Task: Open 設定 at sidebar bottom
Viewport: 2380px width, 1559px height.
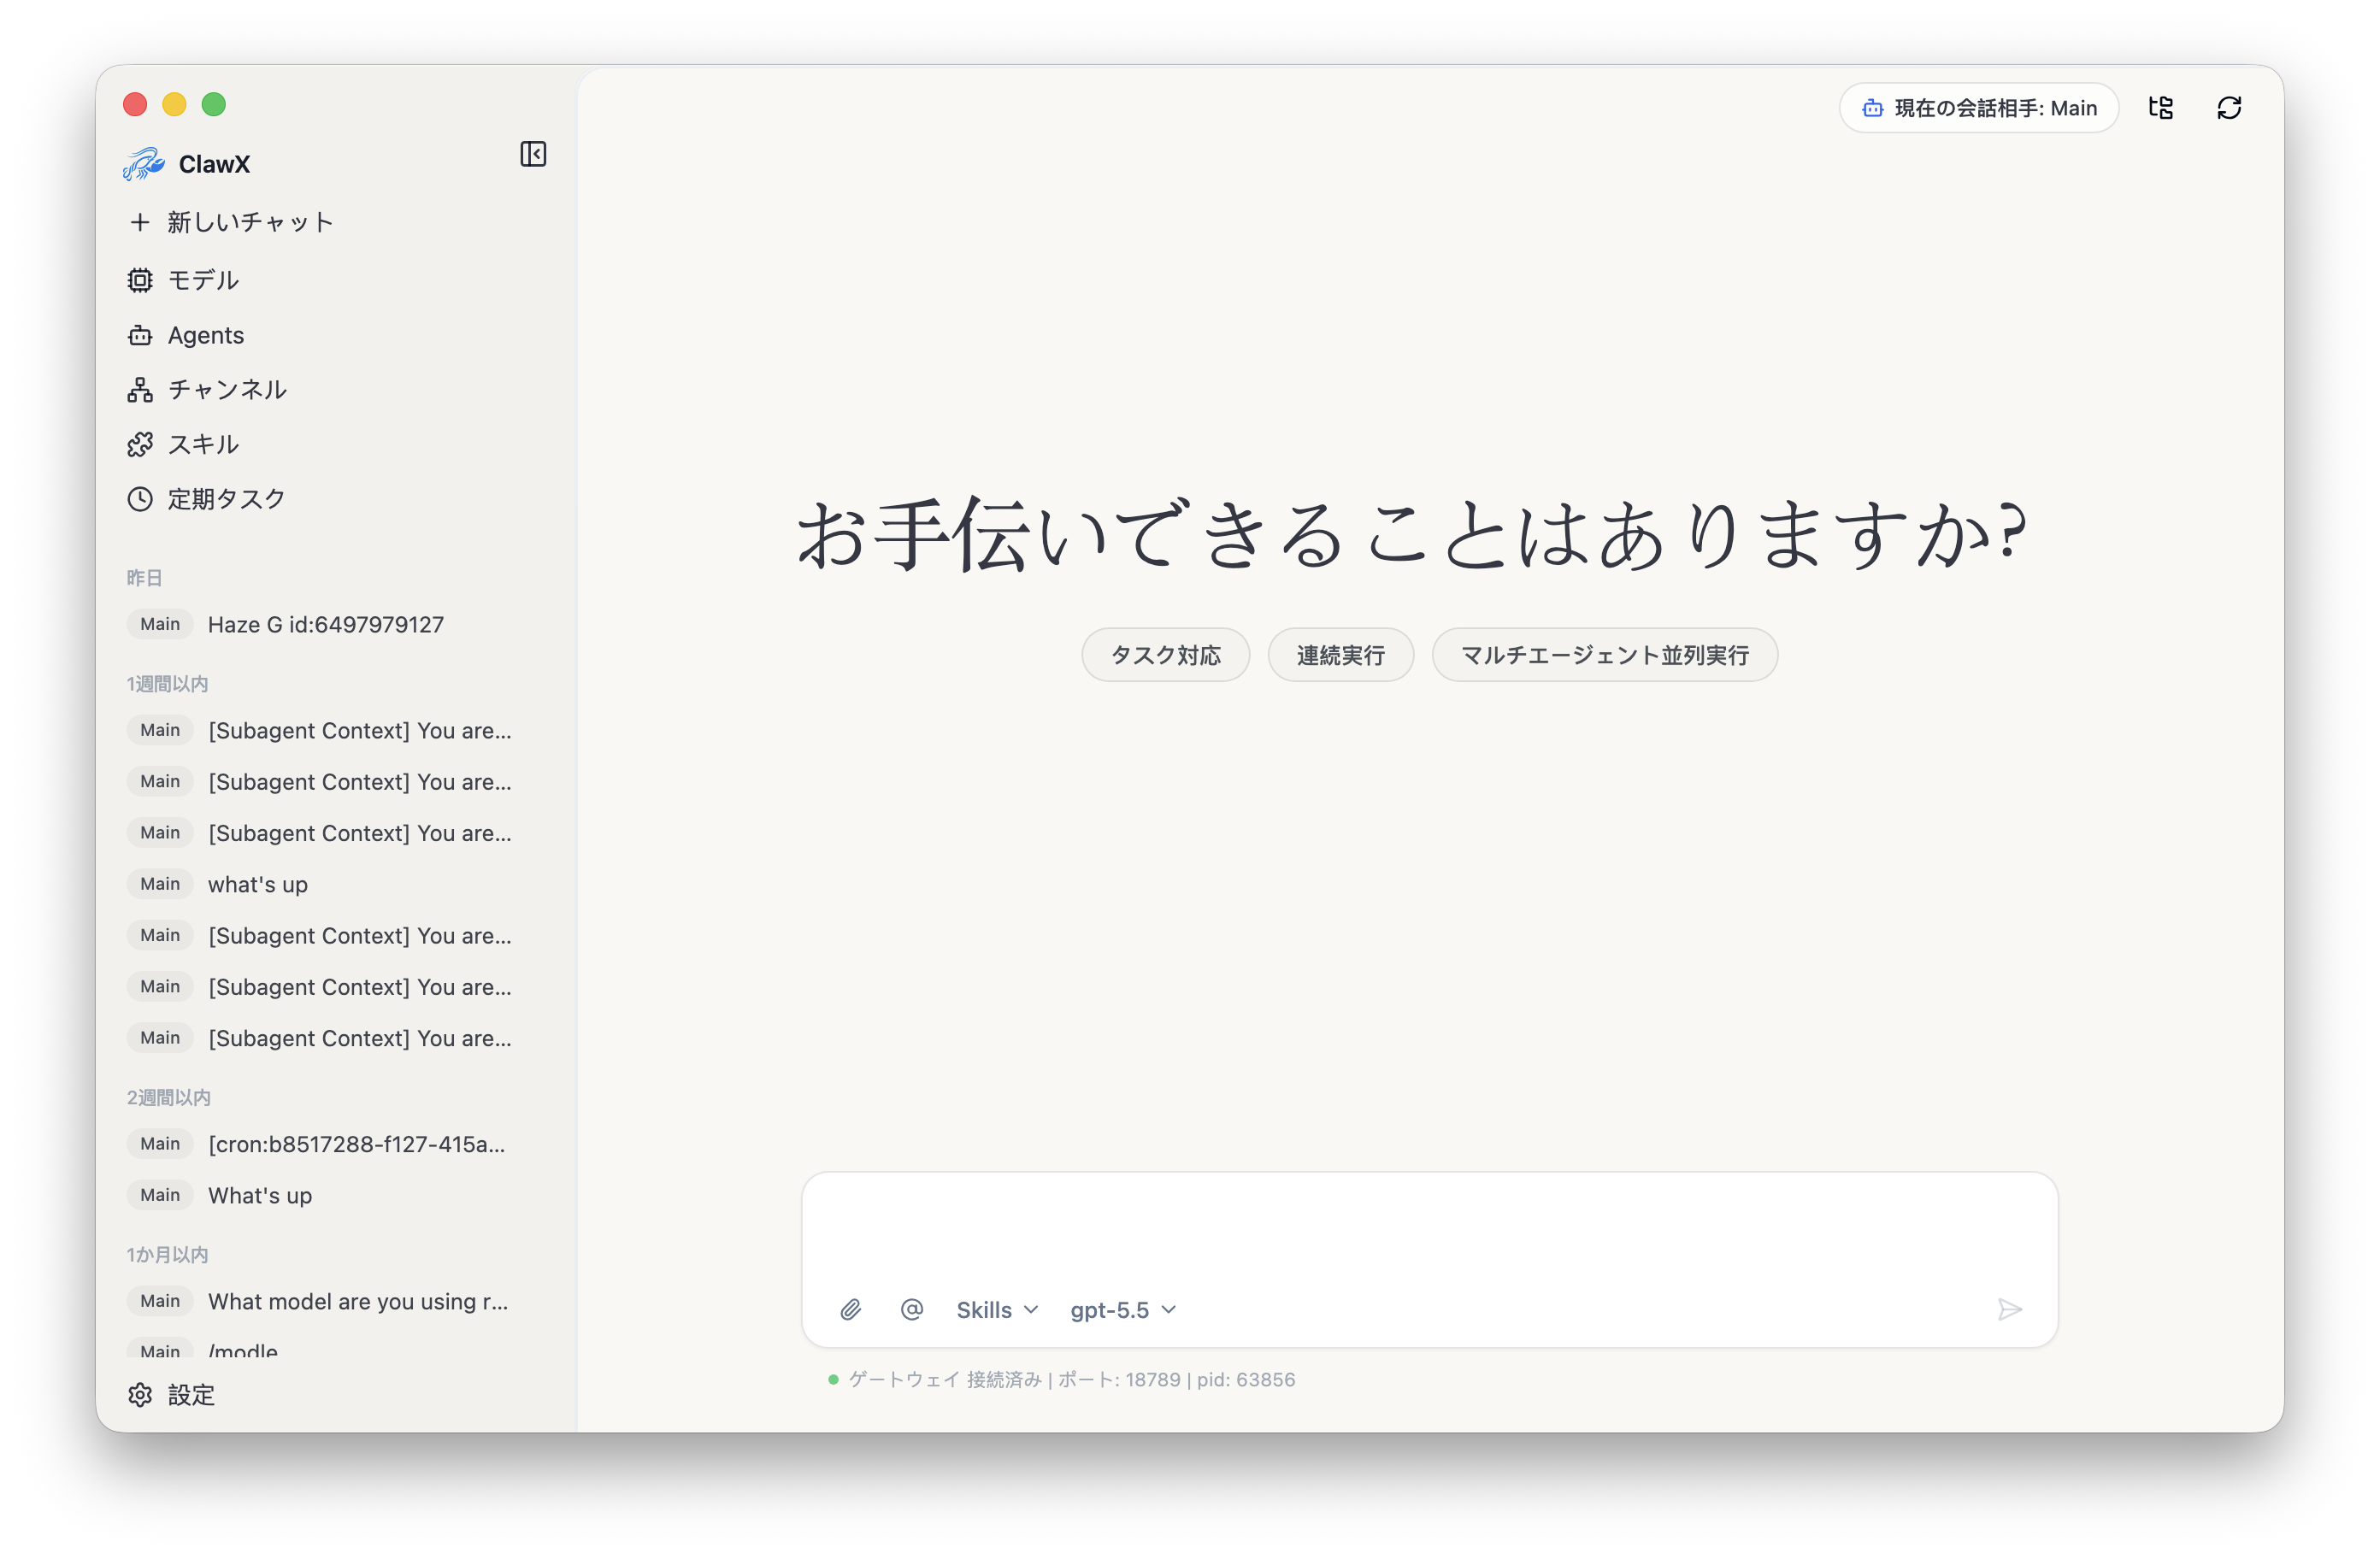Action: (336, 1395)
